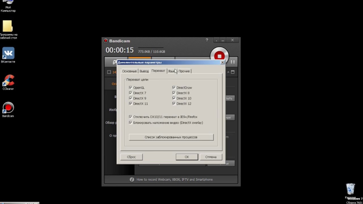Toggle the DirectX 11 checkbox
This screenshot has width=363, height=204.
click(x=130, y=104)
